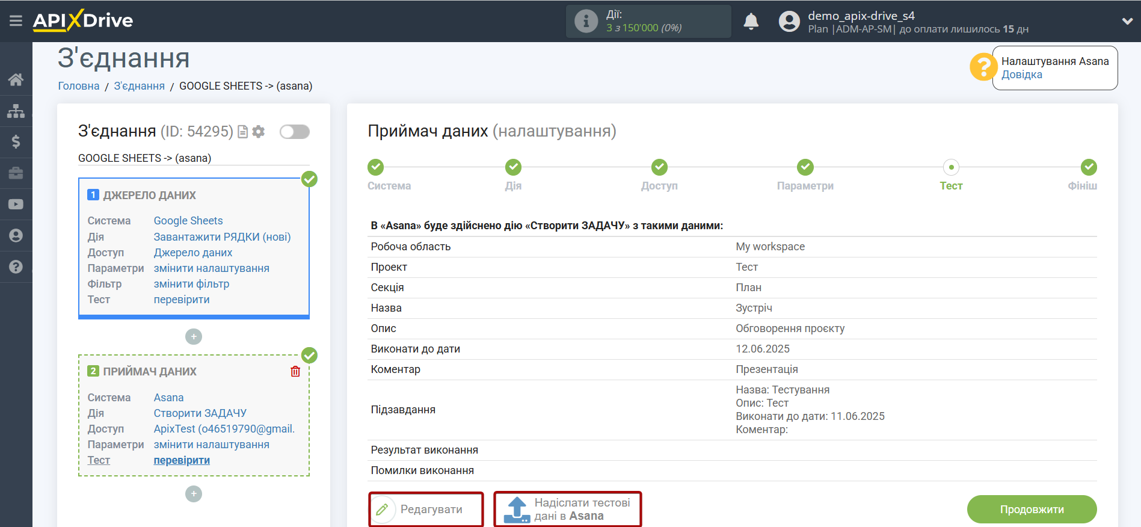Click перевірити in data source block
The width and height of the screenshot is (1141, 527).
pyautogui.click(x=182, y=300)
